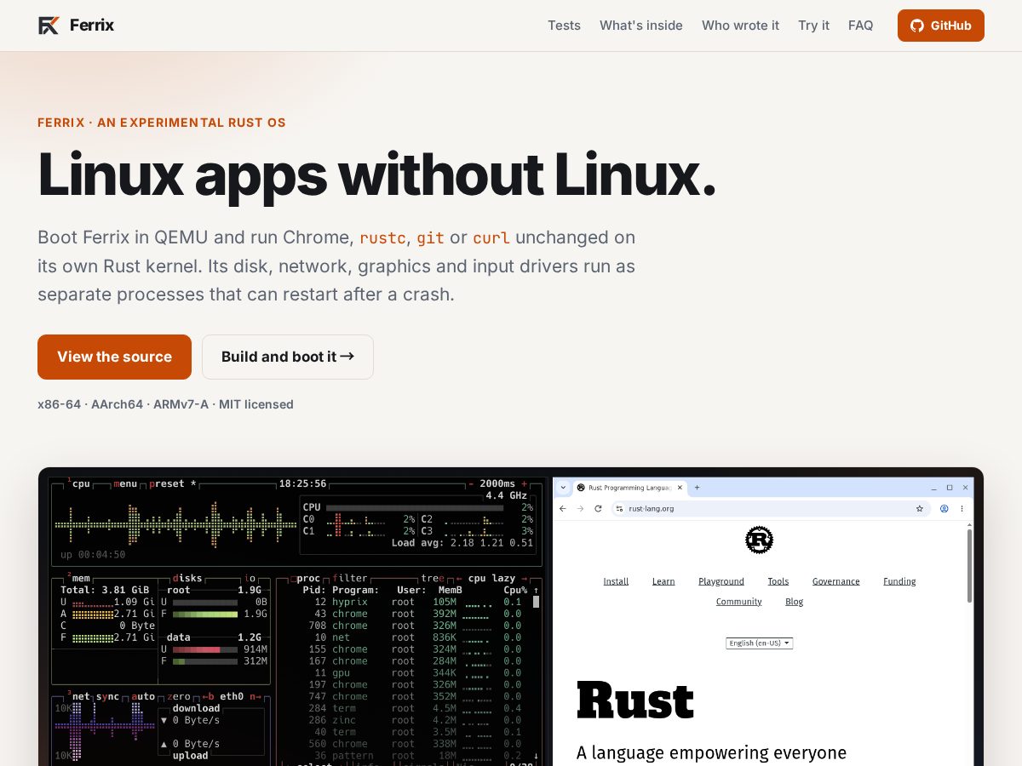The height and width of the screenshot is (766, 1022).
Task: Open the Governance link on Rust site
Action: (836, 581)
